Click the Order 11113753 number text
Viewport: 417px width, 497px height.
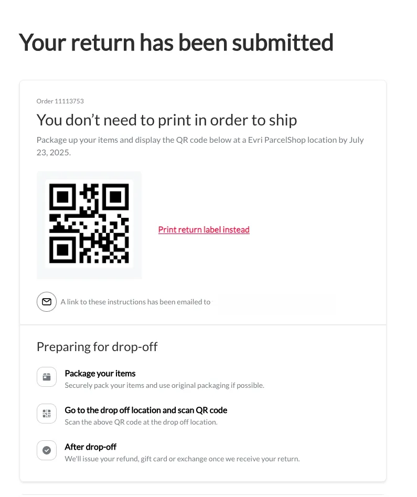pos(60,101)
